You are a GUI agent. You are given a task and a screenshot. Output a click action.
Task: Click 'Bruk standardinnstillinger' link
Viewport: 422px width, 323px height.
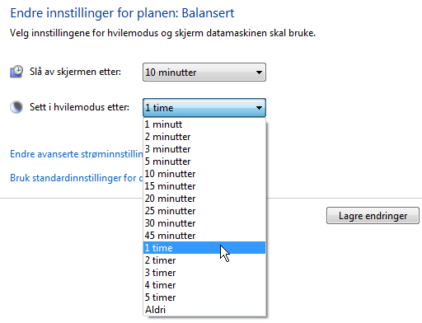coord(77,178)
